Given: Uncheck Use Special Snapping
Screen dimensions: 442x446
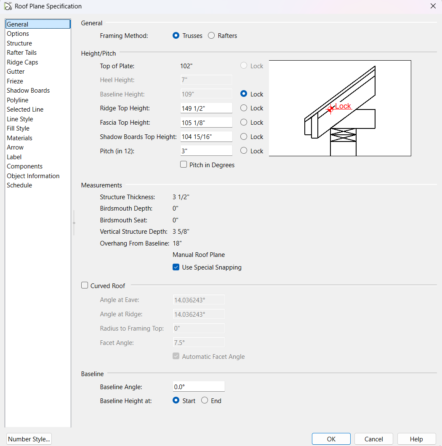Looking at the screenshot, I should 176,267.
